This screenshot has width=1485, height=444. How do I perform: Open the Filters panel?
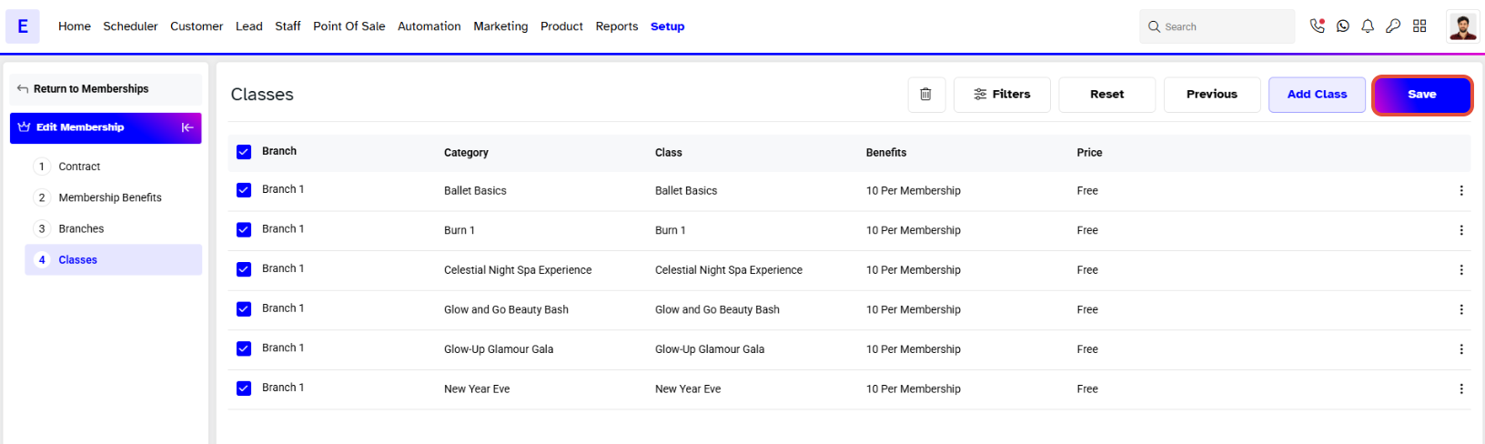[x=1002, y=95]
